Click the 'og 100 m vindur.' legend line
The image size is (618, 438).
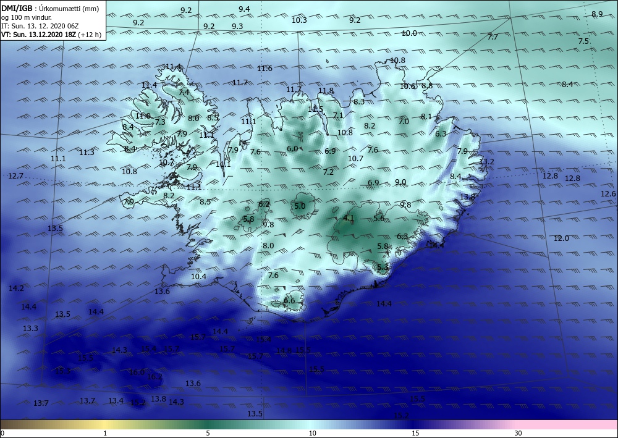(27, 17)
